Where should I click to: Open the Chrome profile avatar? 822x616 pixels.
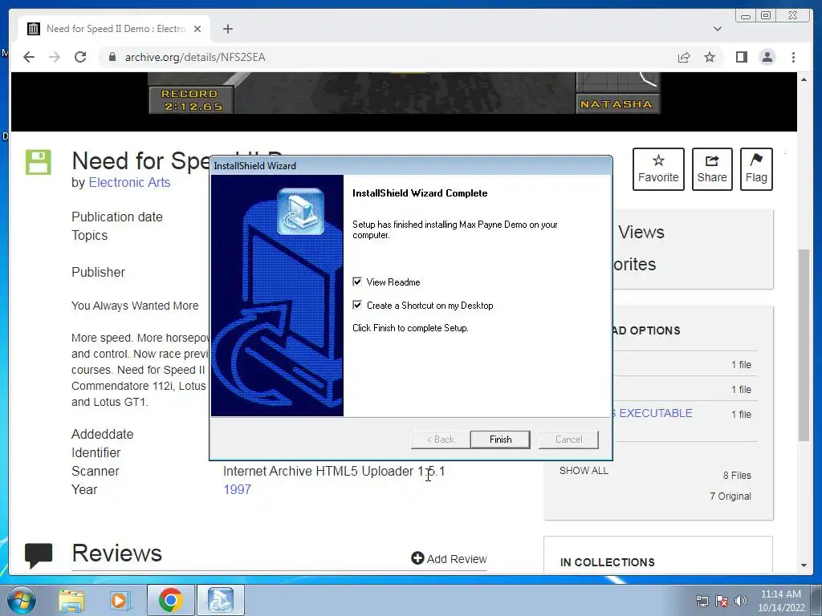pyautogui.click(x=767, y=57)
